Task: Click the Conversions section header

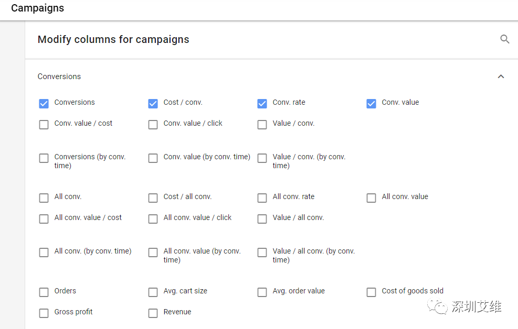Action: (59, 76)
